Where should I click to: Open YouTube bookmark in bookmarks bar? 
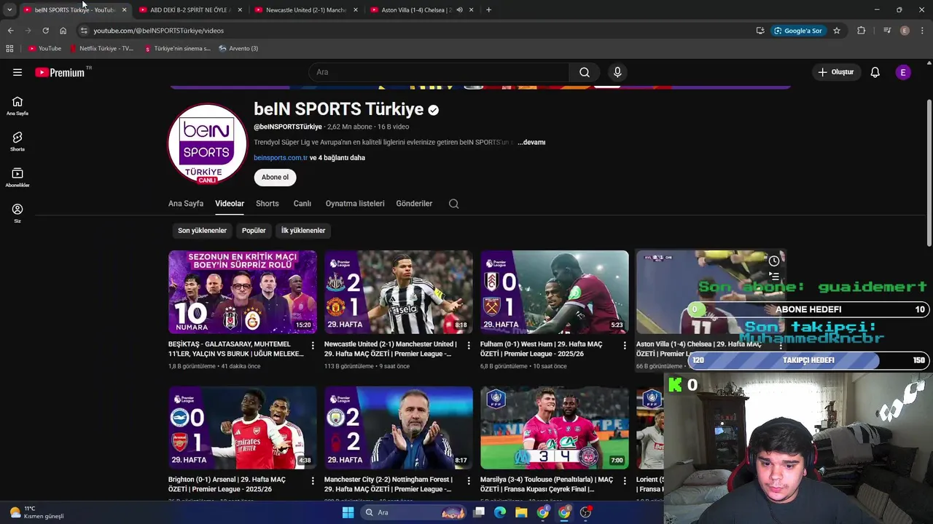point(44,49)
